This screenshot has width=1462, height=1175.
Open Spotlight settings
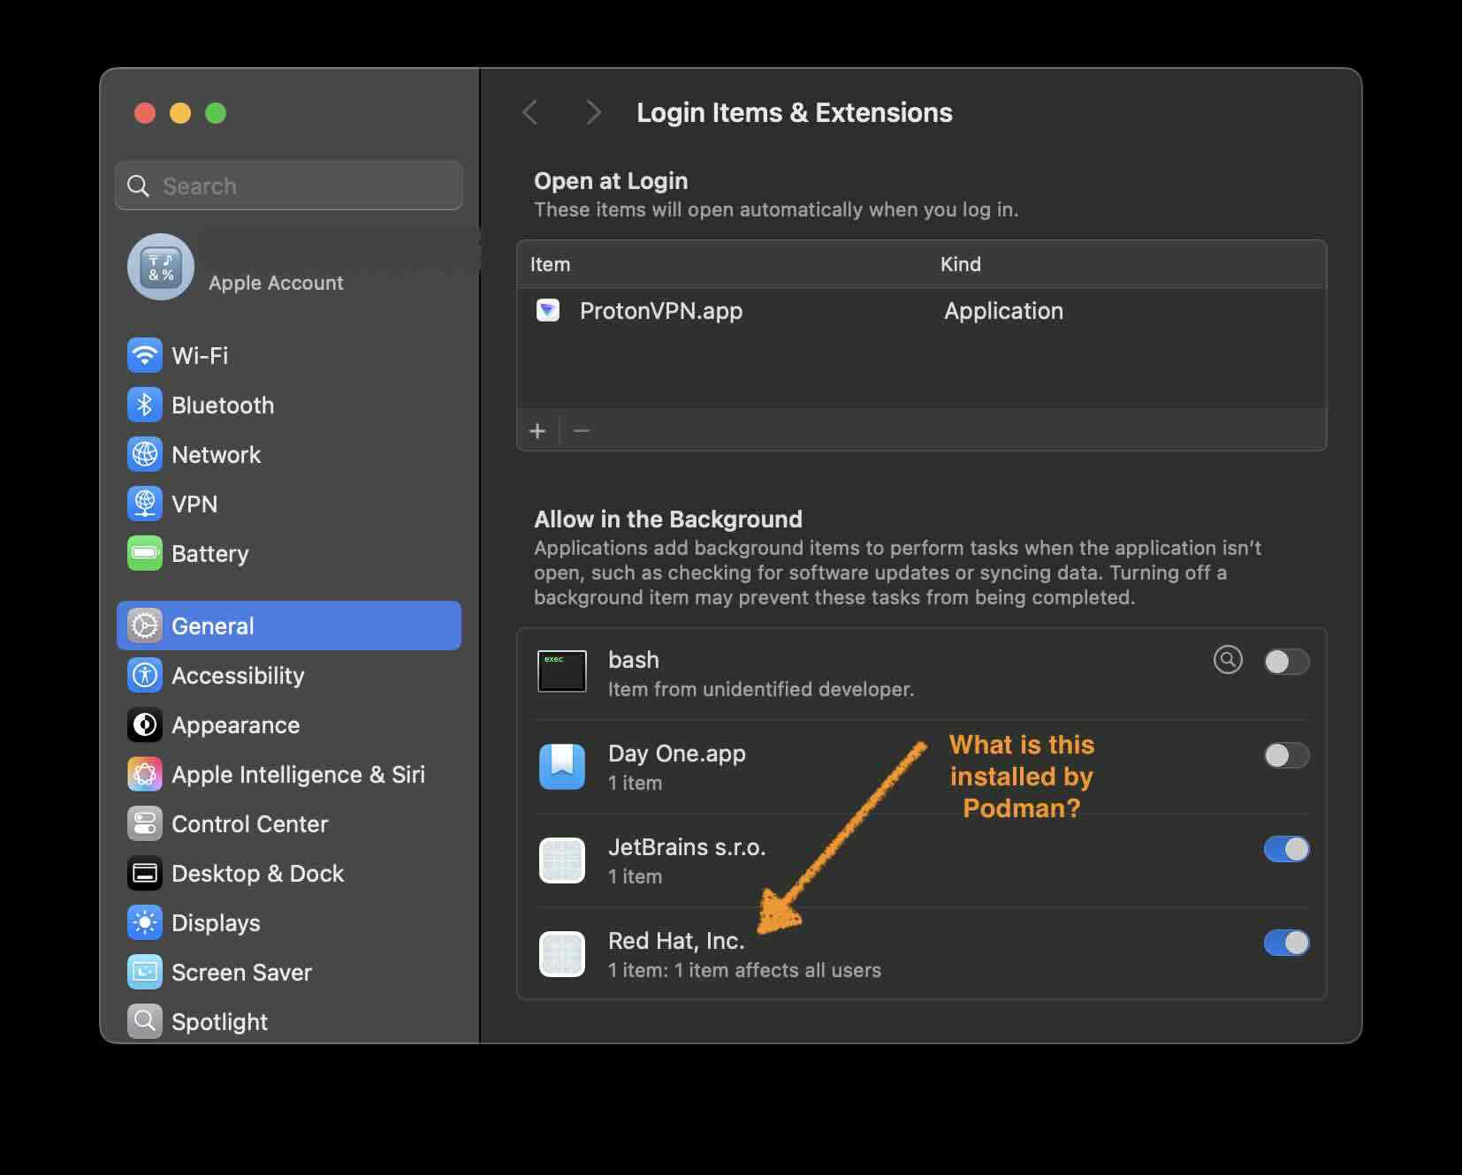click(x=289, y=1021)
